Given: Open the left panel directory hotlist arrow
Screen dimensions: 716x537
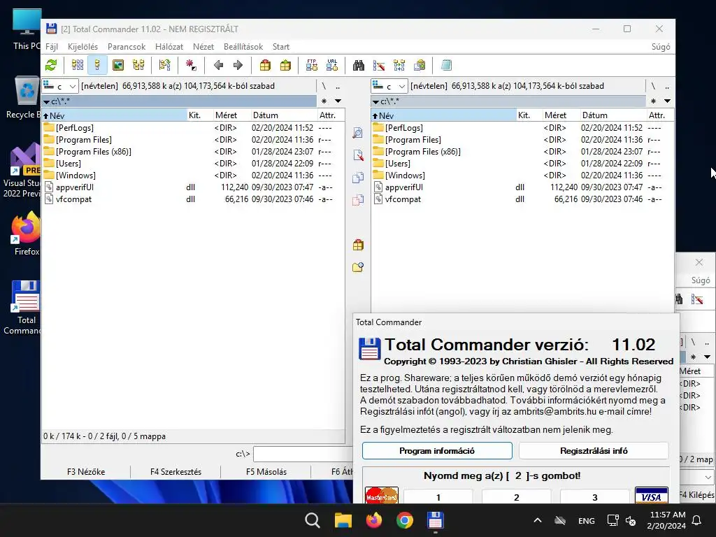Looking at the screenshot, I should point(338,101).
